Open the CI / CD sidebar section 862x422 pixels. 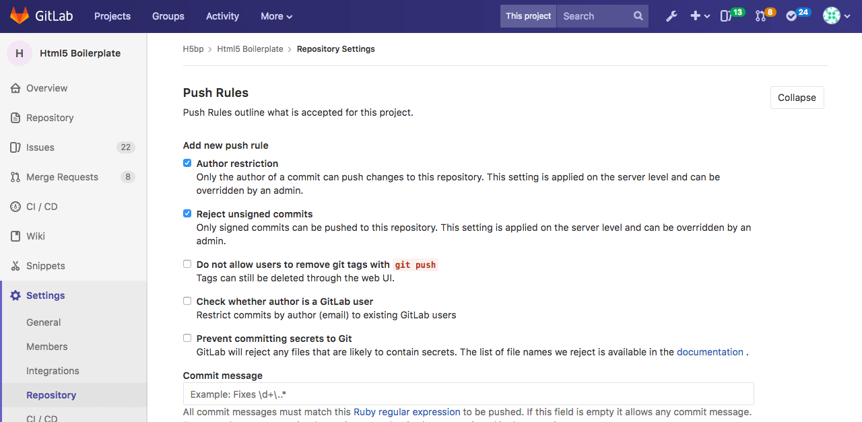click(42, 207)
